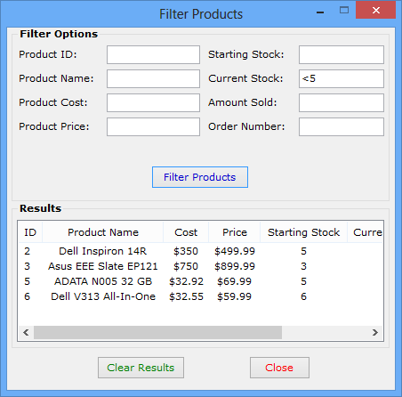
Task: Click the Order Number text field
Action: tap(342, 126)
